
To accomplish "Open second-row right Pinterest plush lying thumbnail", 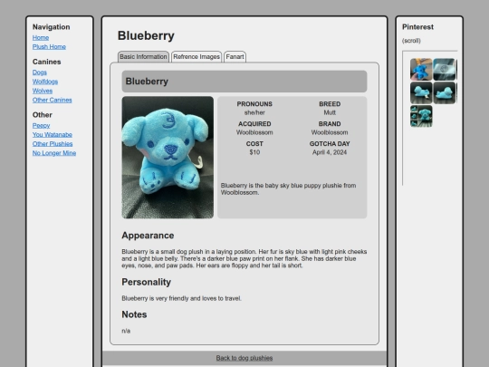I will [444, 92].
